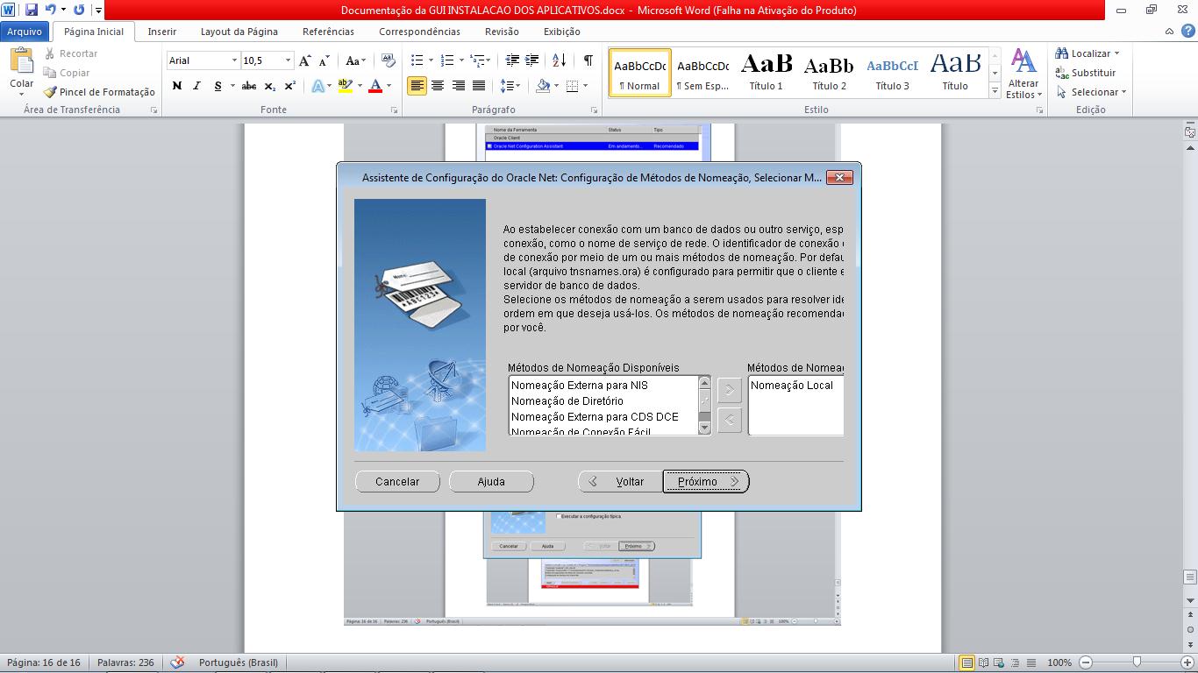Apply text highlight color
Viewport: 1198px width, 673px height.
point(345,86)
